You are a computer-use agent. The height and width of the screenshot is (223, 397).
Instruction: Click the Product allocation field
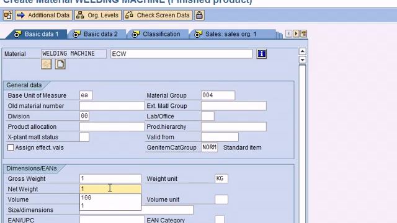click(112, 126)
